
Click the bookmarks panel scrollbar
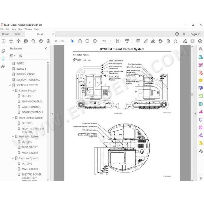[48, 99]
